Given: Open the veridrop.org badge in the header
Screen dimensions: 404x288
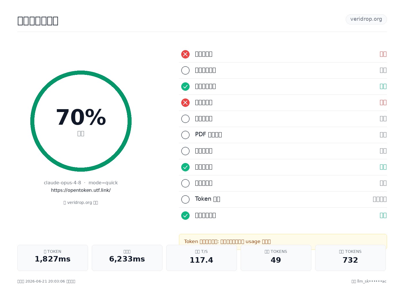Looking at the screenshot, I should [x=366, y=19].
